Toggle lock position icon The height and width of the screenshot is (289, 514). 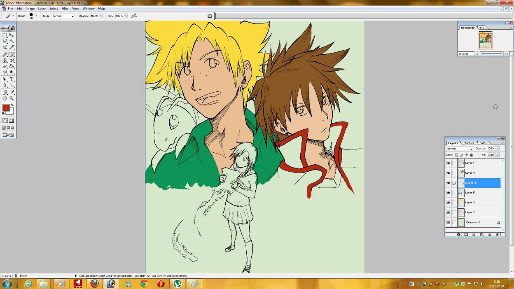click(467, 155)
